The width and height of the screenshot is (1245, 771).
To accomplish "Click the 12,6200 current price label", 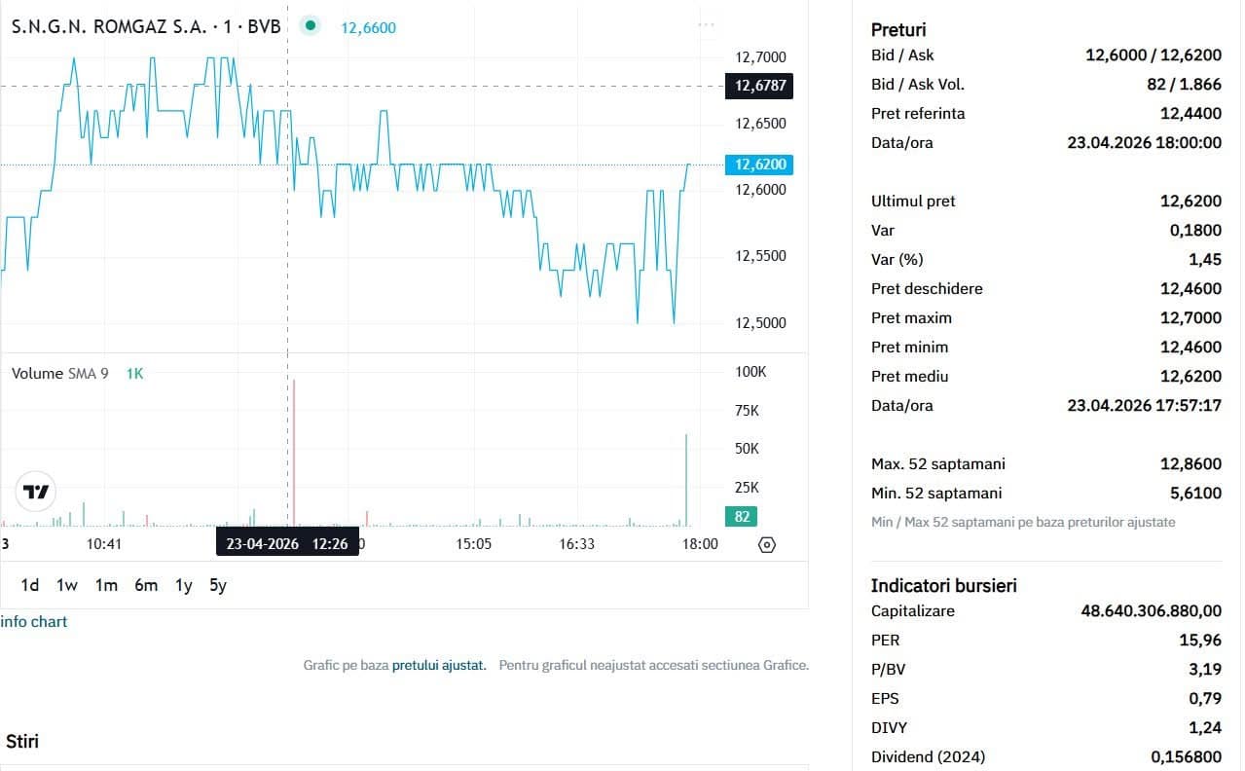I will [x=760, y=165].
